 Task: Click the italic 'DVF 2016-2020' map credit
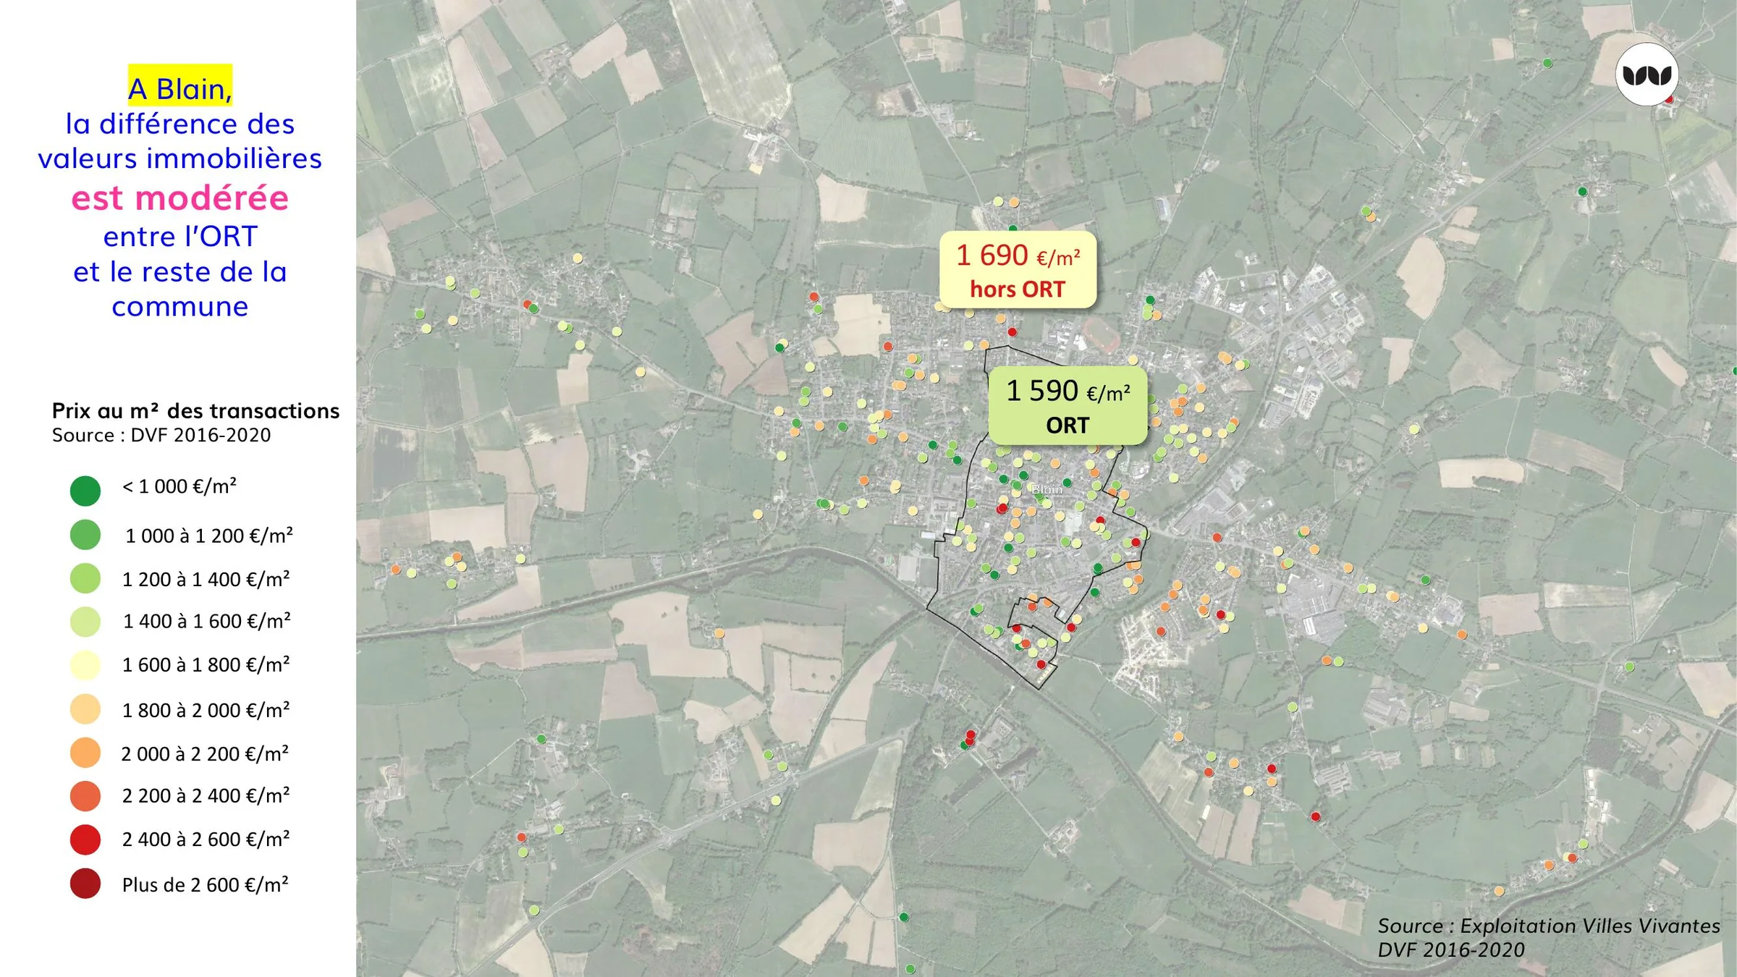pos(1451,949)
